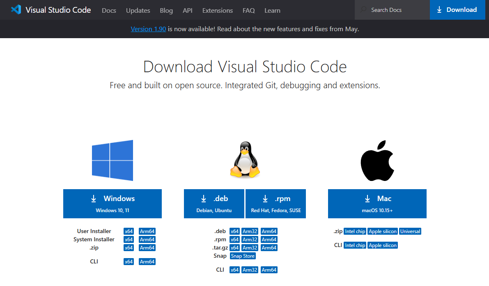Download the .deb Debian, Ubuntu package
The width and height of the screenshot is (489, 286).
pos(214,204)
